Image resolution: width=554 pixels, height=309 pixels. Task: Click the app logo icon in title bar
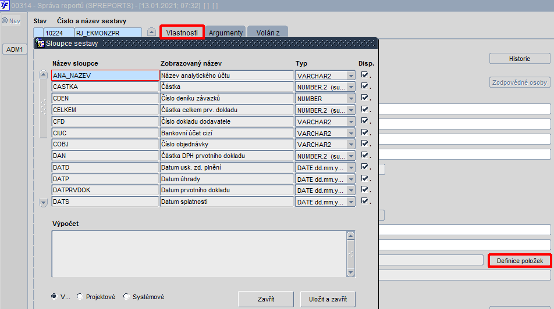[x=5, y=6]
